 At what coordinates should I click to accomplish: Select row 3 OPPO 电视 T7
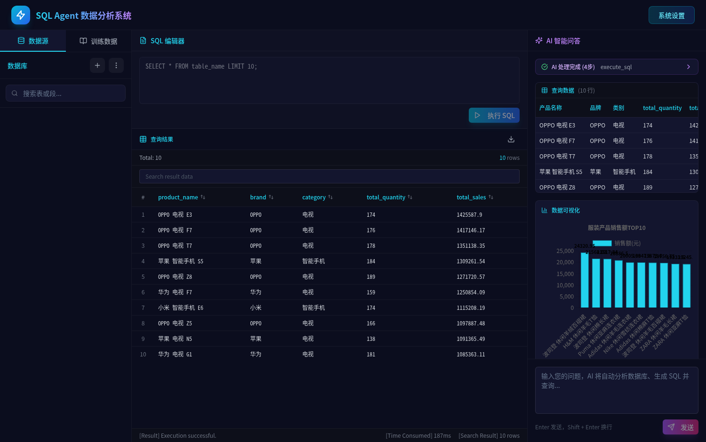click(x=329, y=245)
